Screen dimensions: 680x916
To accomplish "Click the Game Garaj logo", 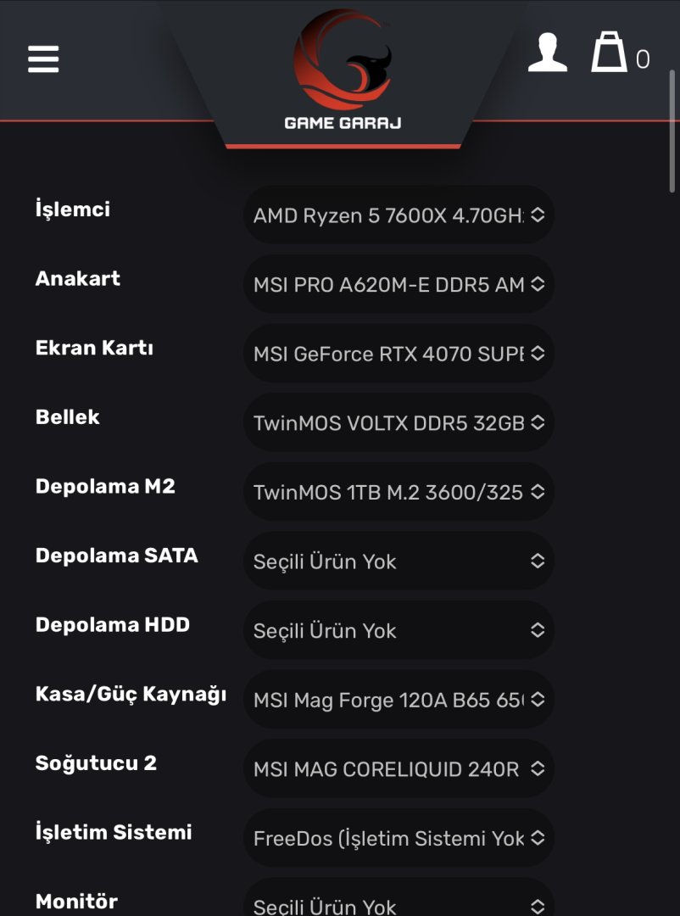I will tap(343, 70).
